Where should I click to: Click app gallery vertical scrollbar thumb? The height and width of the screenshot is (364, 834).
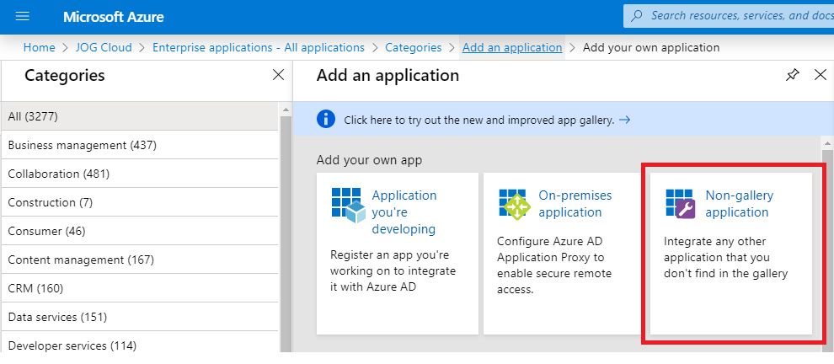(827, 250)
